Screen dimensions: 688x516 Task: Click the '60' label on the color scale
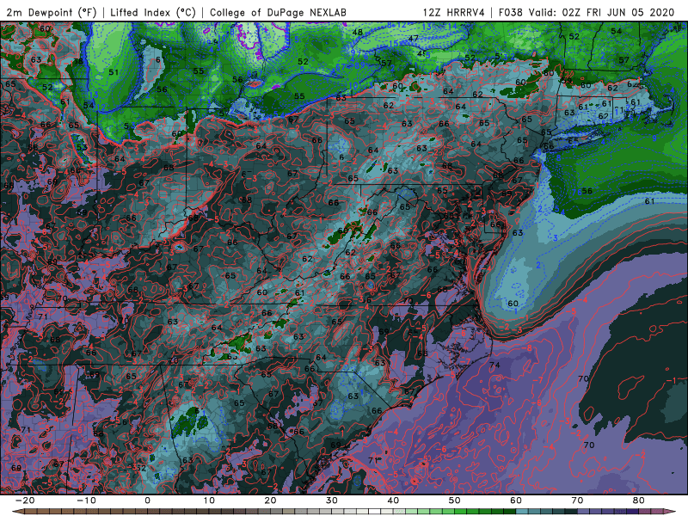tap(516, 501)
